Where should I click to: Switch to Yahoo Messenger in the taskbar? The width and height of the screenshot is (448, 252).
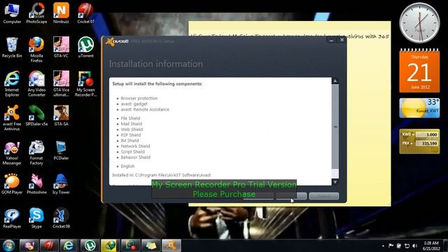[29, 246]
